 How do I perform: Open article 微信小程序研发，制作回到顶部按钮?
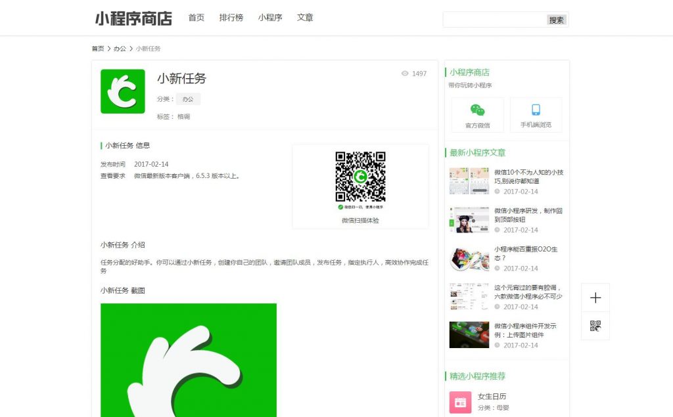coord(528,215)
